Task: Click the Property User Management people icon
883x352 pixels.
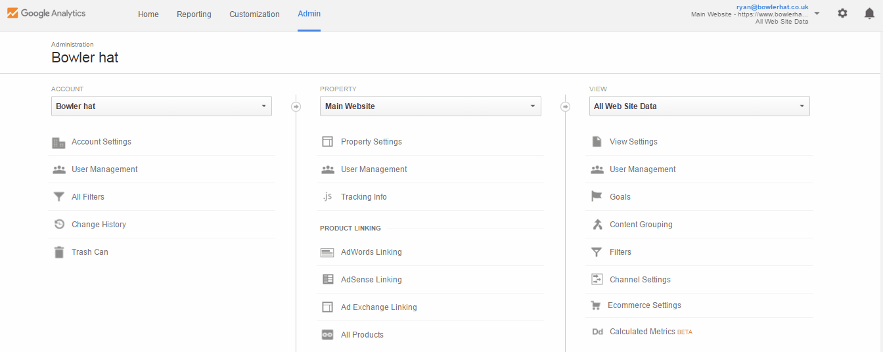Action: (x=328, y=169)
